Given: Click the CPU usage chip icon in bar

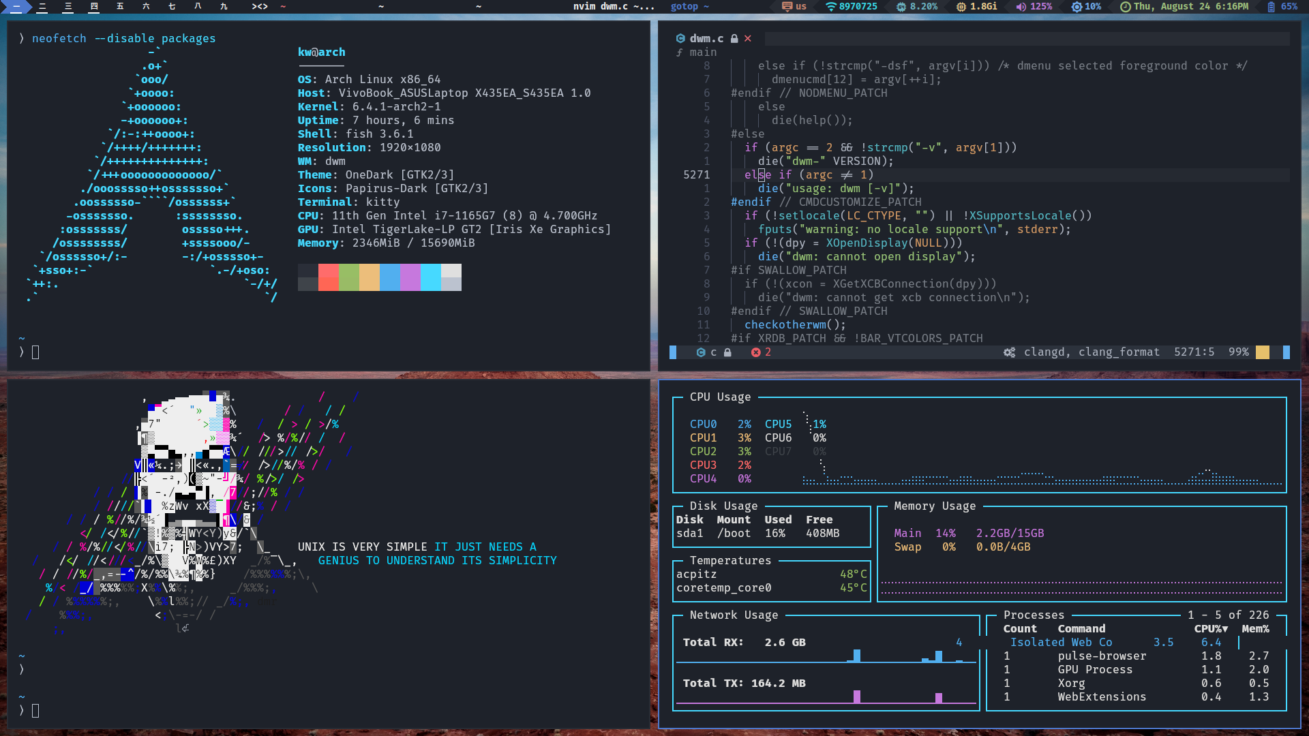Looking at the screenshot, I should coord(901,7).
